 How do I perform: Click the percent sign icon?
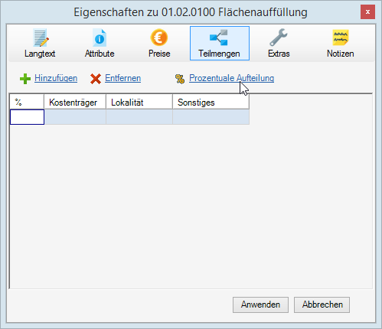click(x=180, y=79)
